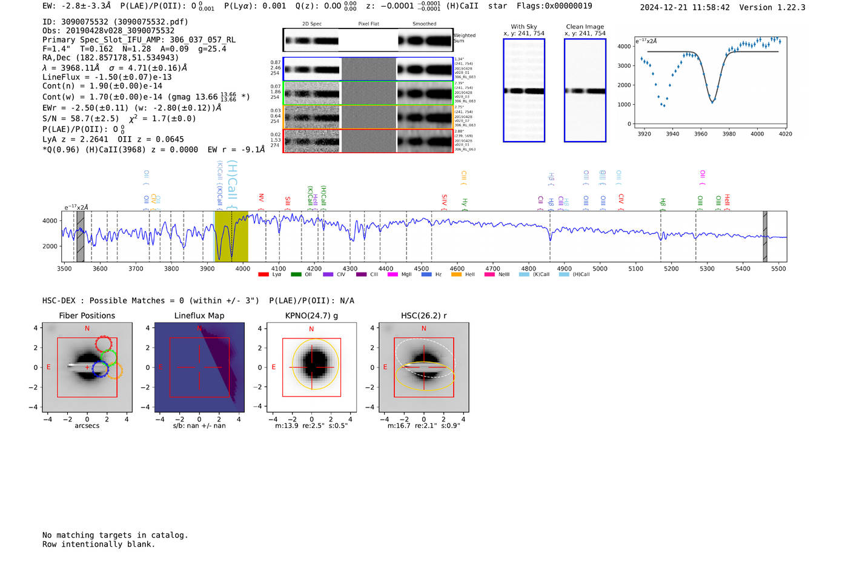Click the Primary Spec_Slot_IFU_AMP line
This screenshot has height=577, width=848.
click(139, 40)
